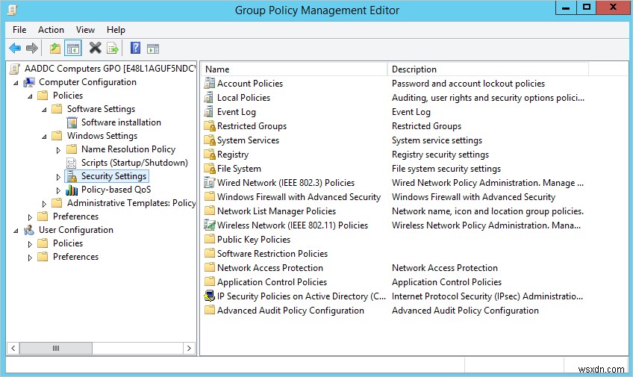This screenshot has height=377, width=633.
Task: Toggle the Show/Hide Action Pane toolbar icon
Action: pos(153,49)
